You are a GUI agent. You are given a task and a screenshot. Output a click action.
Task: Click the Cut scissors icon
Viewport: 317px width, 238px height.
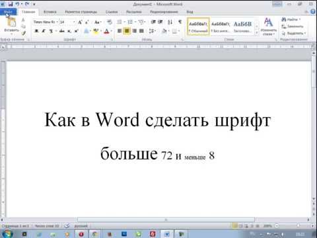pos(23,20)
